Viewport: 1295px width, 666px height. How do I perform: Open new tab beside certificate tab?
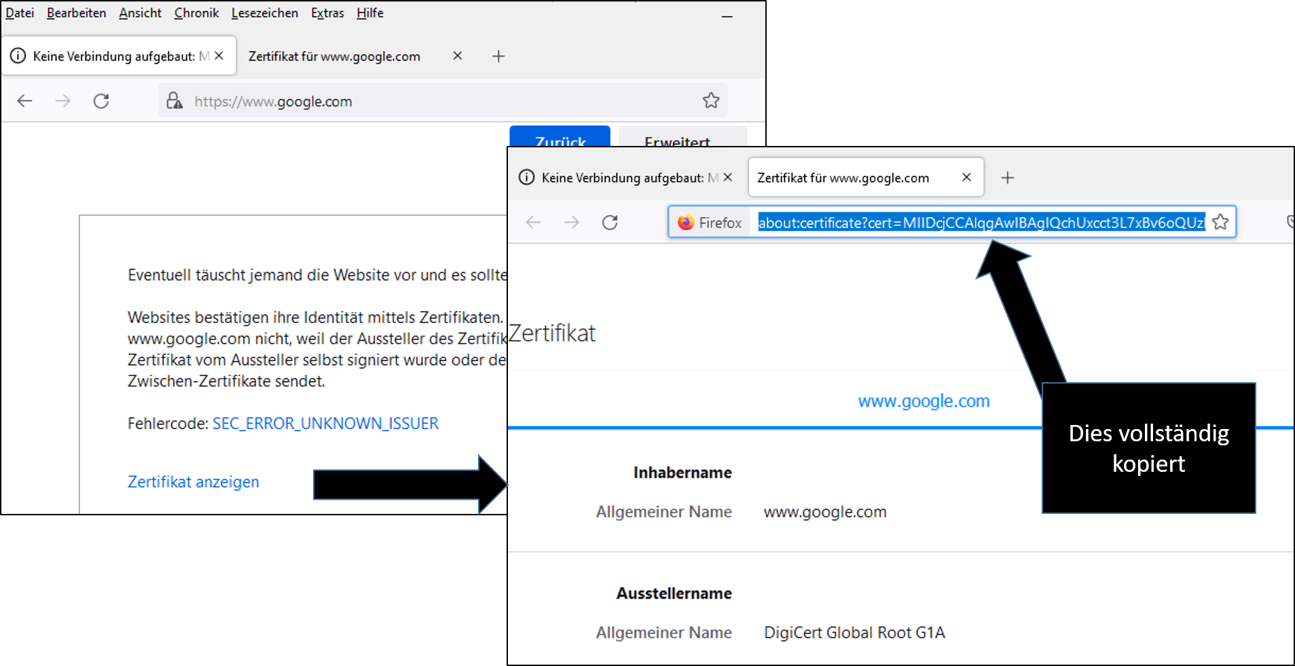coord(1008,178)
